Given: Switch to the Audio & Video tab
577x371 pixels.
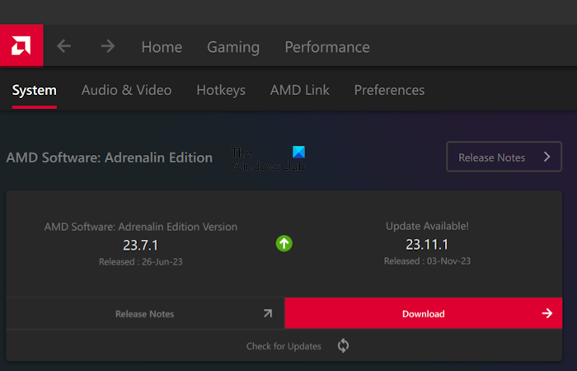Looking at the screenshot, I should 127,90.
